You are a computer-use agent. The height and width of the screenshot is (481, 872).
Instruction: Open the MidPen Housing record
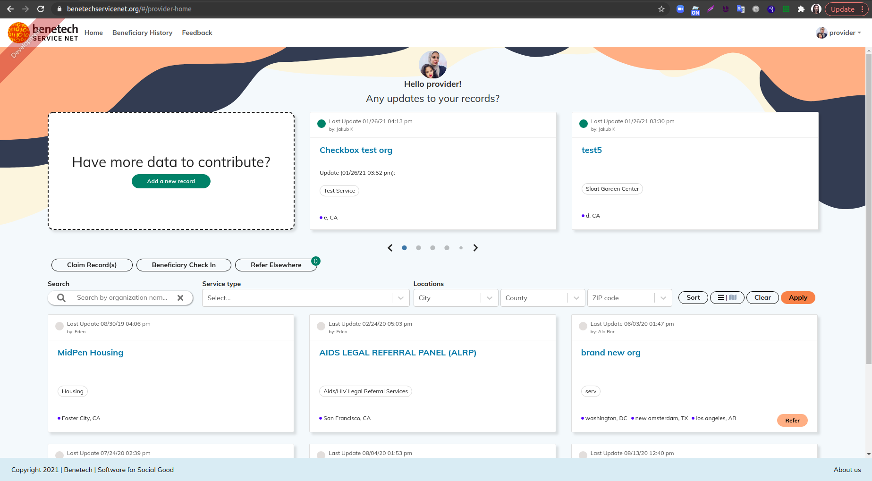[x=90, y=353]
